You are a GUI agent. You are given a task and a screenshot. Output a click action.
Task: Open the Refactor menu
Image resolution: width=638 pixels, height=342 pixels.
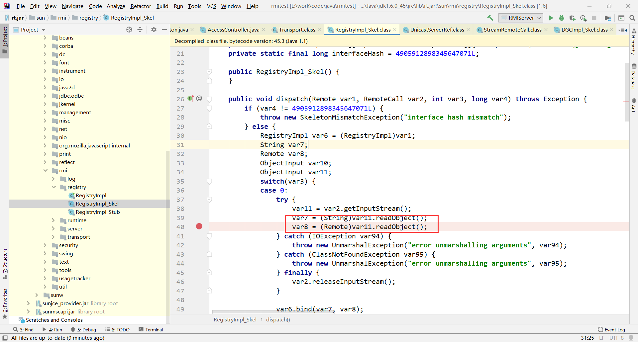[x=141, y=6]
